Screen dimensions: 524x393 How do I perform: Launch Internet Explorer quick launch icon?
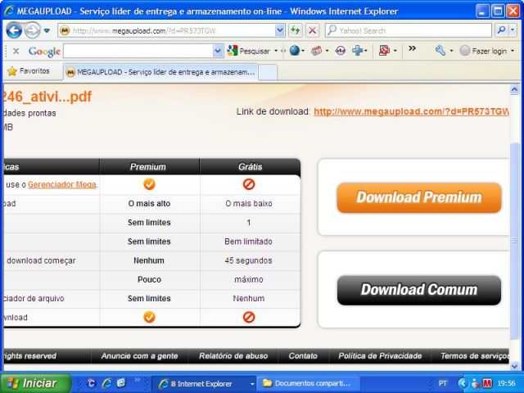coord(106,383)
